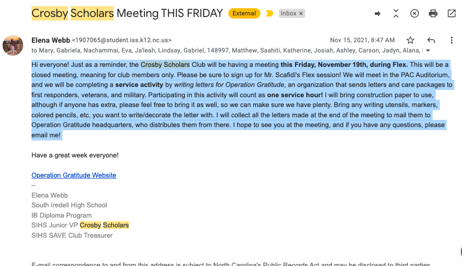Remove the Inbox label
462x266 pixels.
coord(301,13)
